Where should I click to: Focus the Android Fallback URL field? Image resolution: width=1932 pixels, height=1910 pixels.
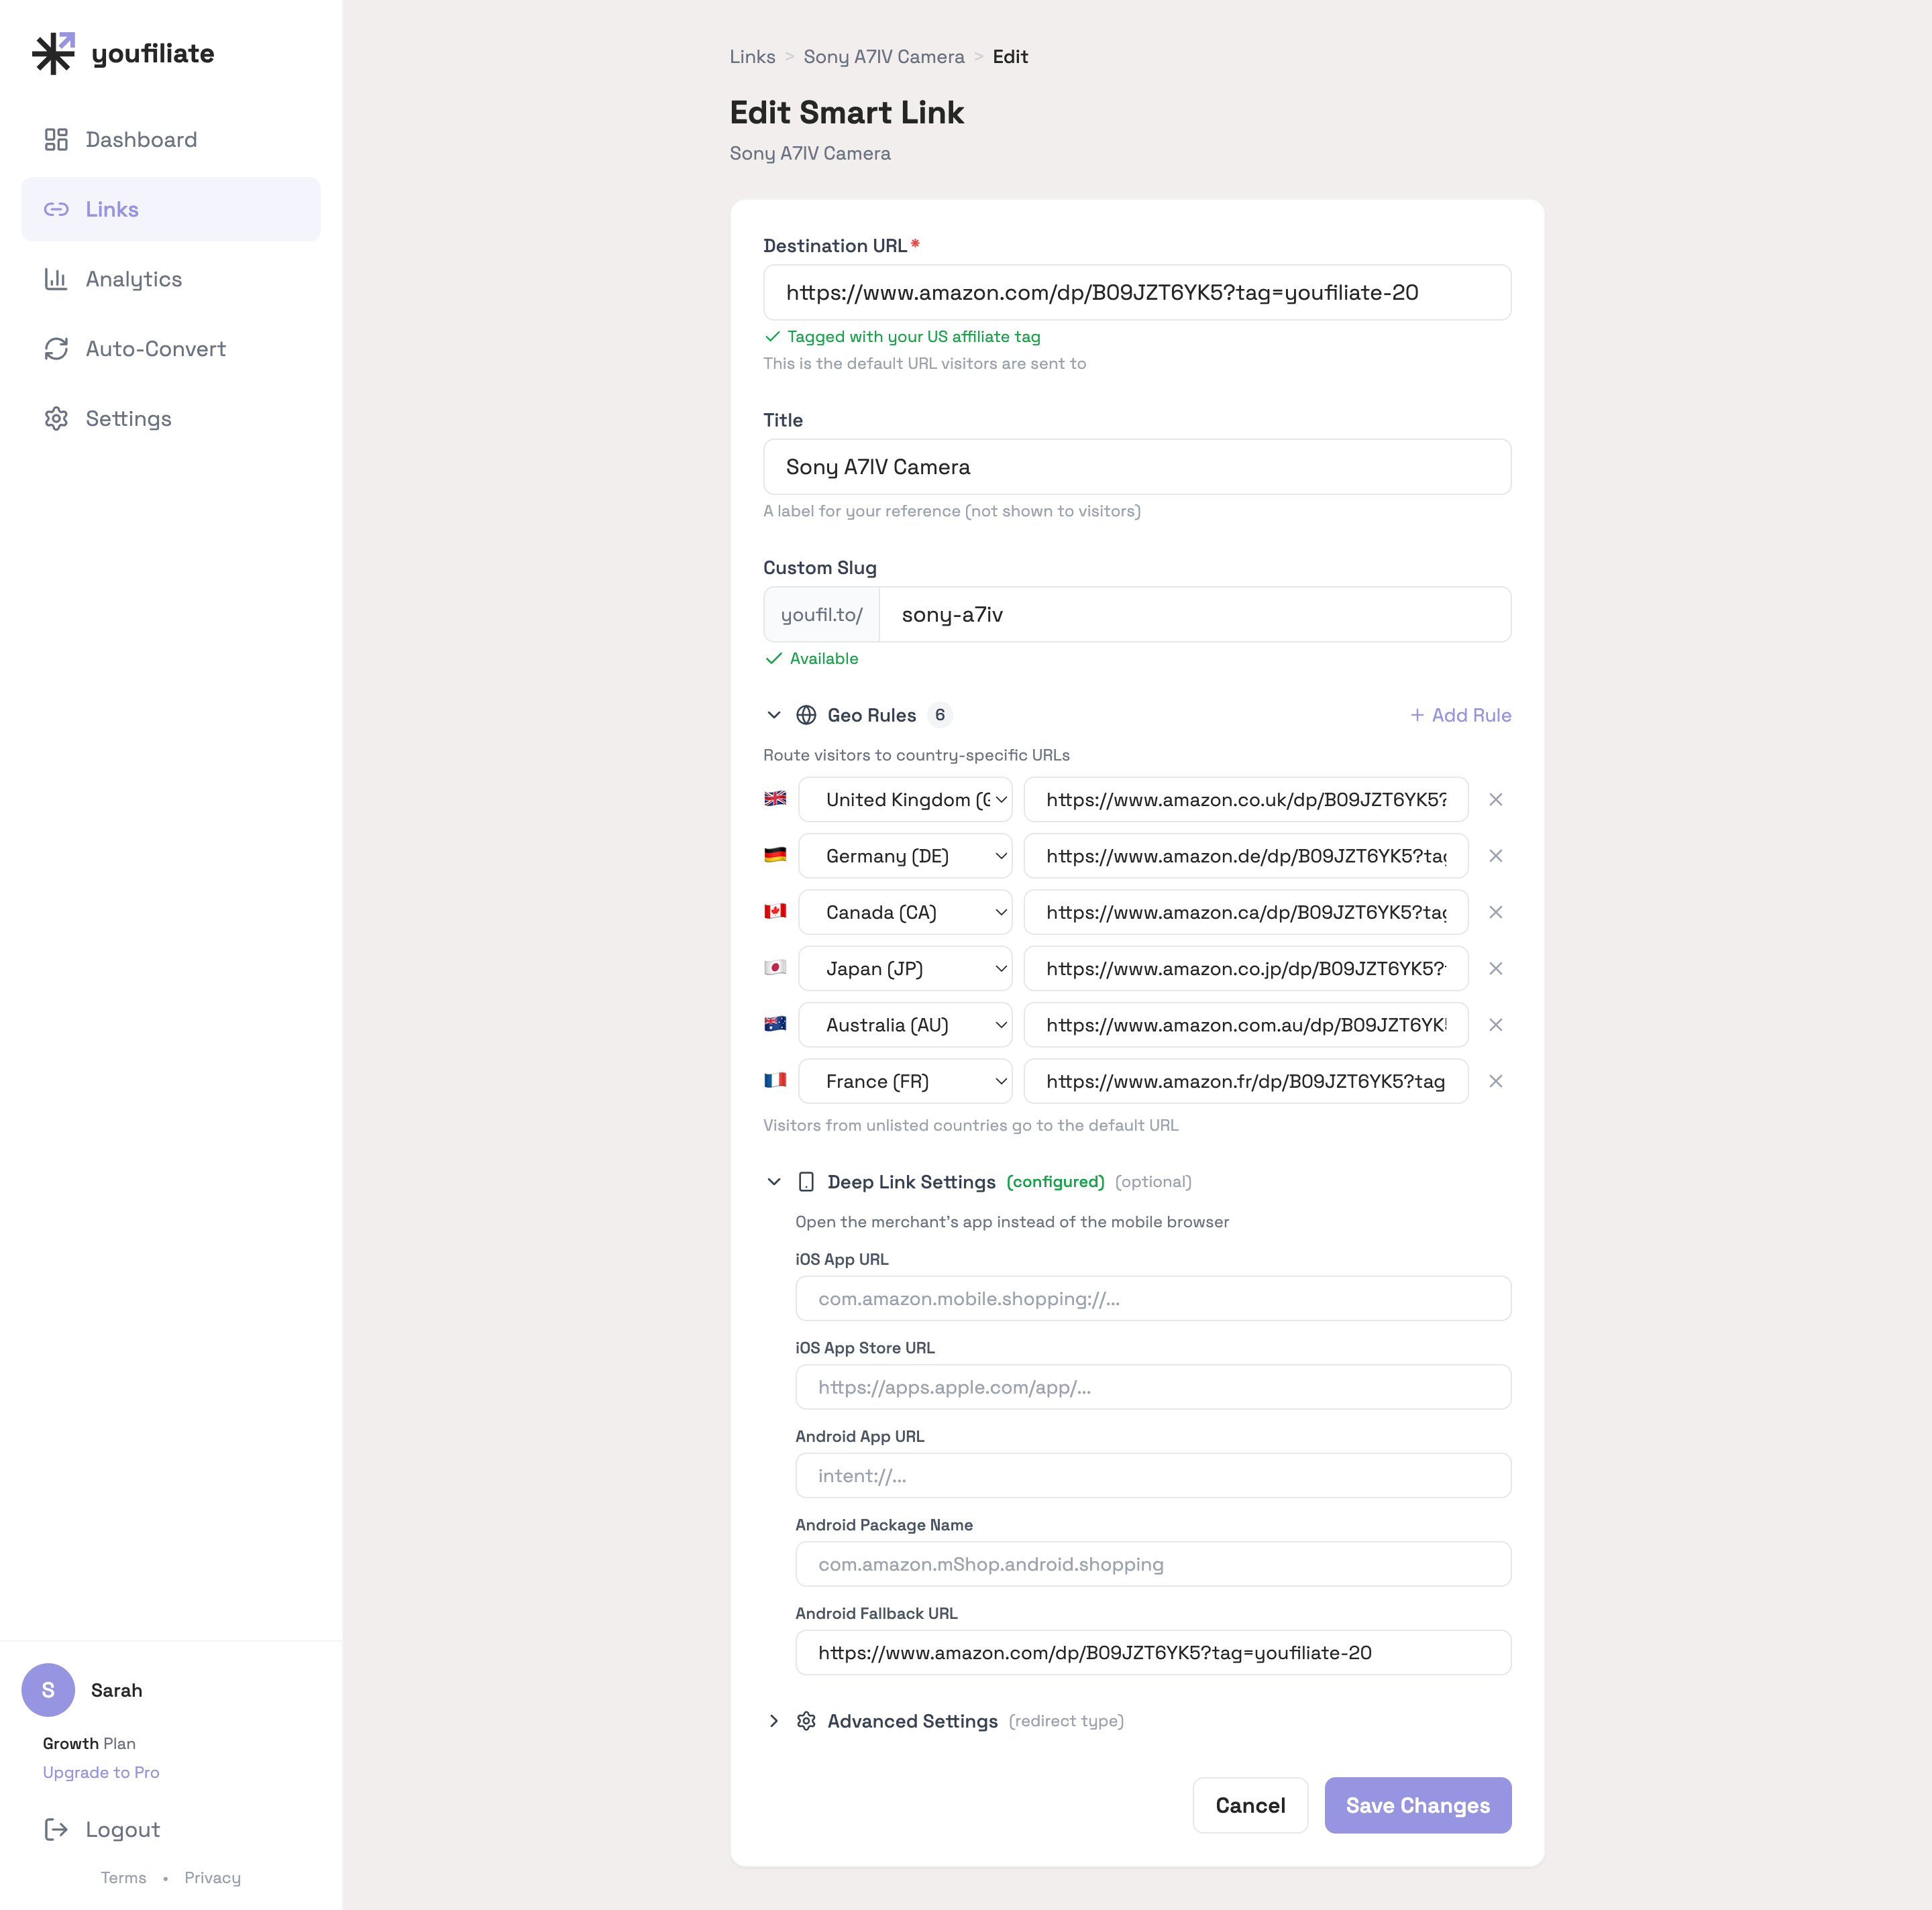click(1153, 1652)
